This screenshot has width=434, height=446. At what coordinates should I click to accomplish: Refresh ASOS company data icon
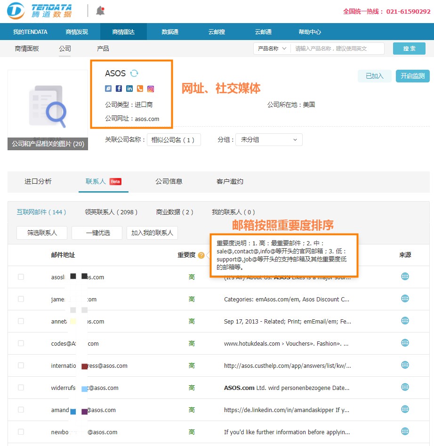134,73
